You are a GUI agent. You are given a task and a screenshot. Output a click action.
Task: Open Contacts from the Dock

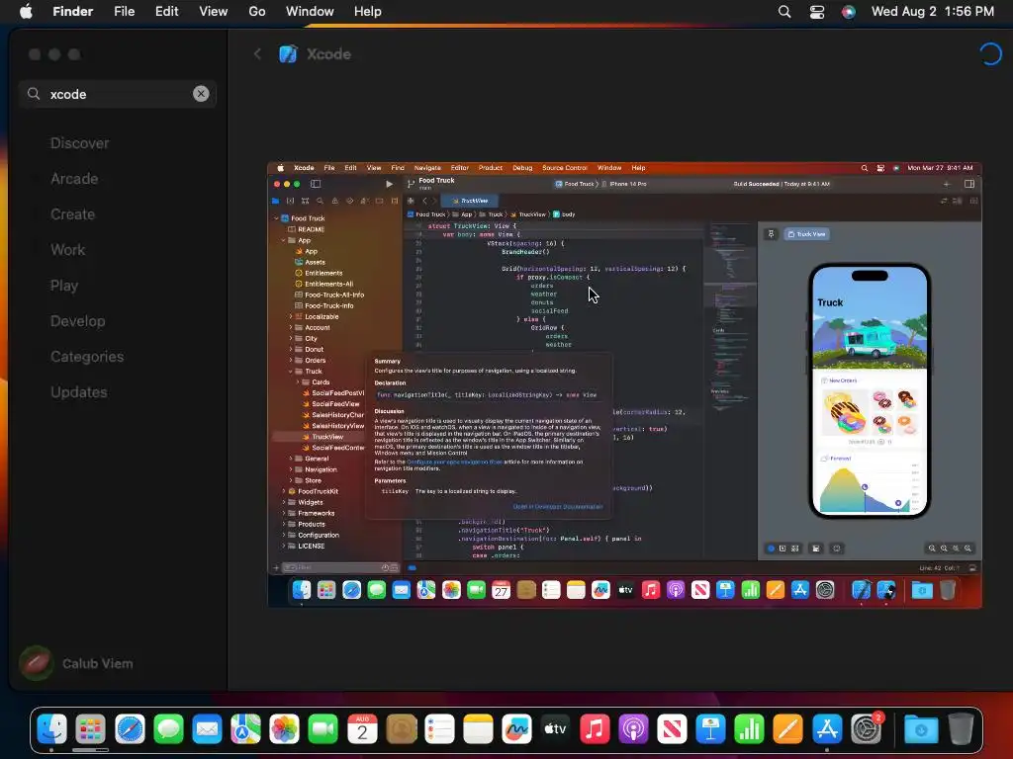(402, 729)
